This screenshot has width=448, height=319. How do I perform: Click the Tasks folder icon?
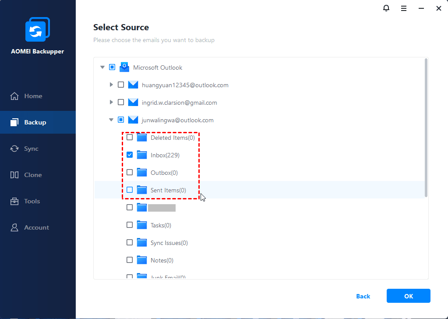tap(141, 225)
